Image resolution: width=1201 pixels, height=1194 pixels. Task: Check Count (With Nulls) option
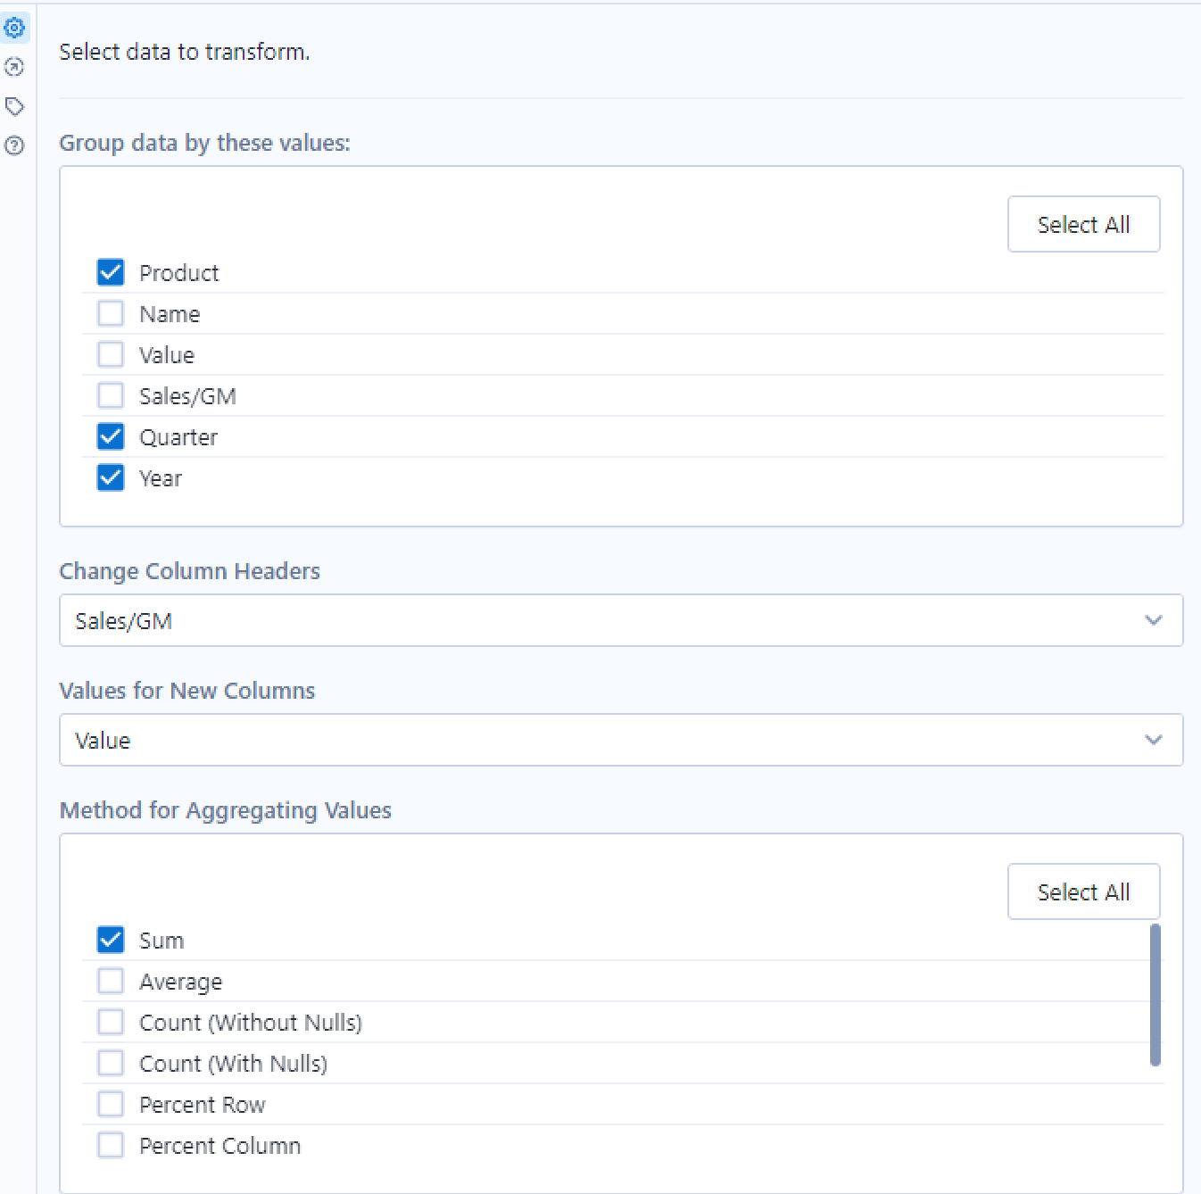coord(111,1063)
